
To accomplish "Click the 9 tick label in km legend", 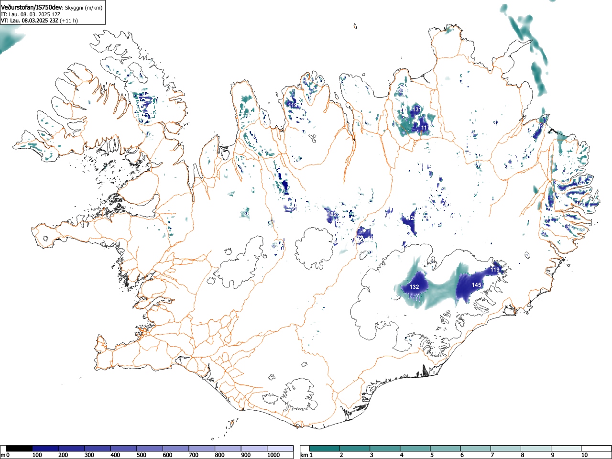I will 552,455.
